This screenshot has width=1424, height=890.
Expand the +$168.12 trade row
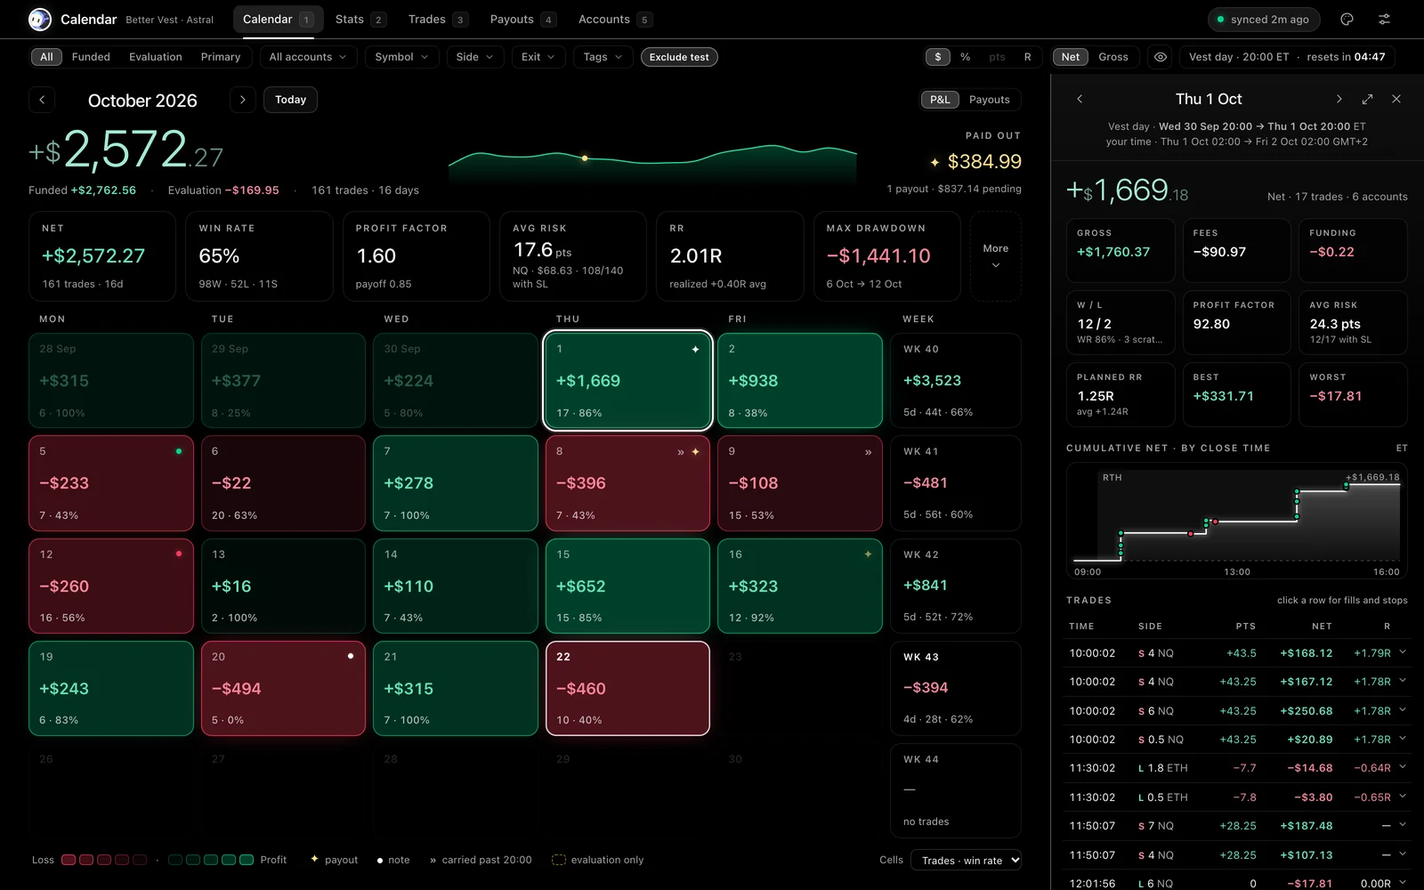1237,652
